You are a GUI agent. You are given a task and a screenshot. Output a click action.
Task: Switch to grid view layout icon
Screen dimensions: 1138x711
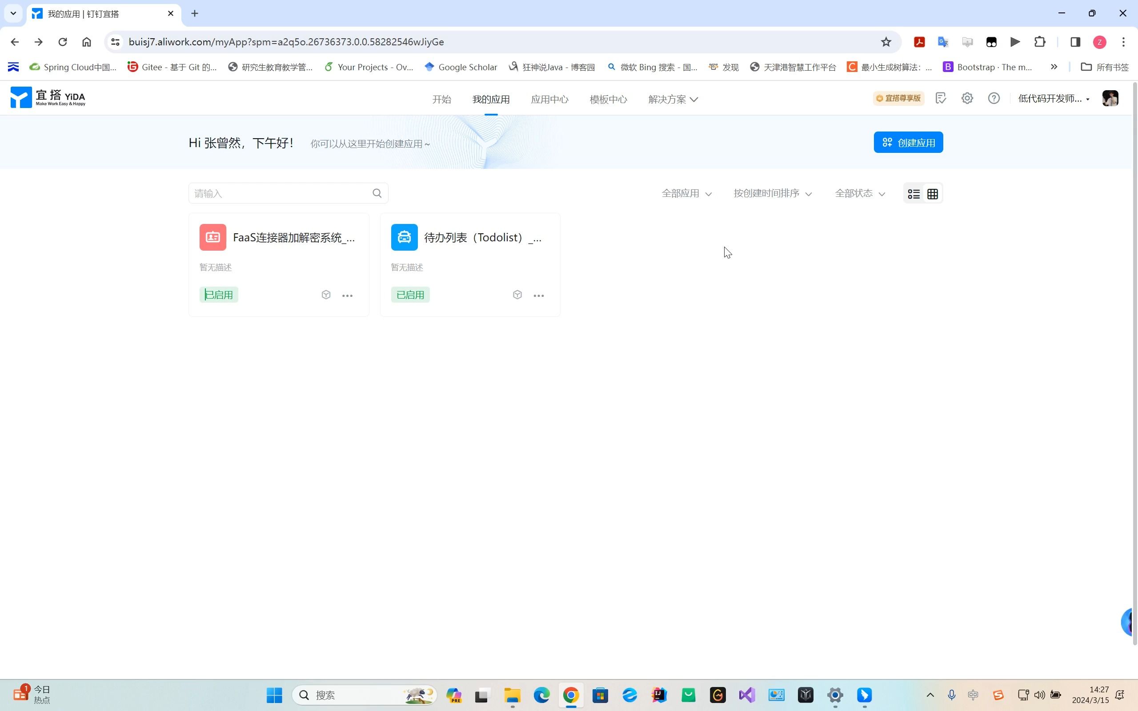933,193
